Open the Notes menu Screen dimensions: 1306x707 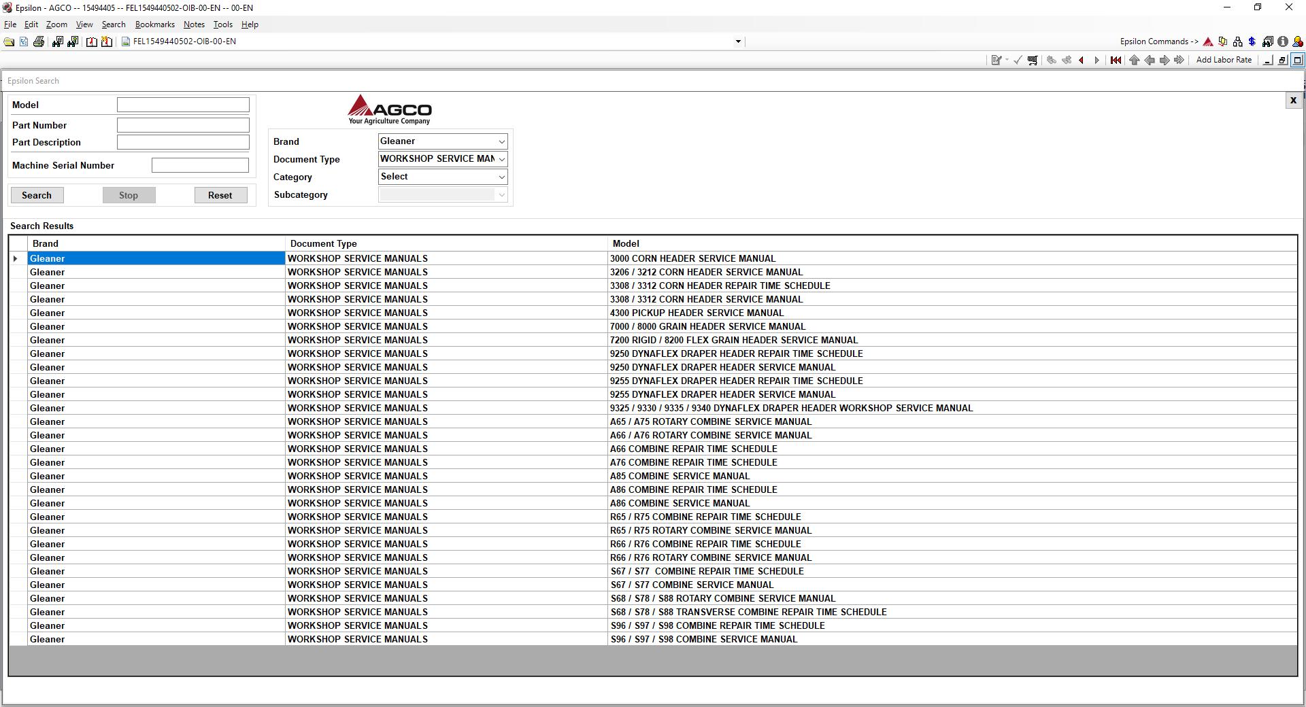coord(194,24)
